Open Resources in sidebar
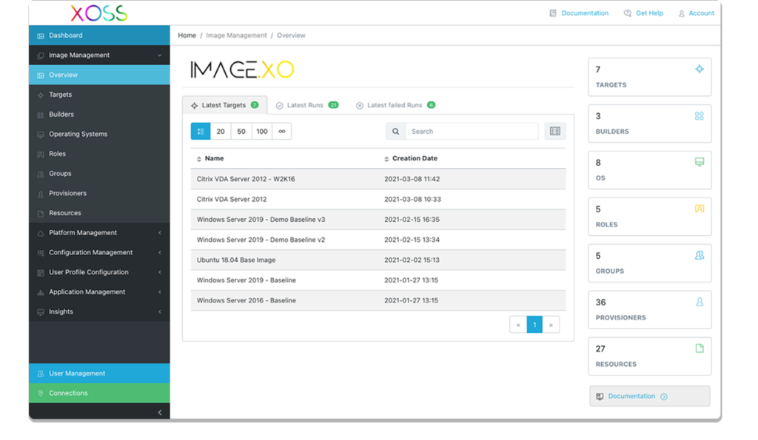Image resolution: width=758 pixels, height=440 pixels. pyautogui.click(x=99, y=213)
